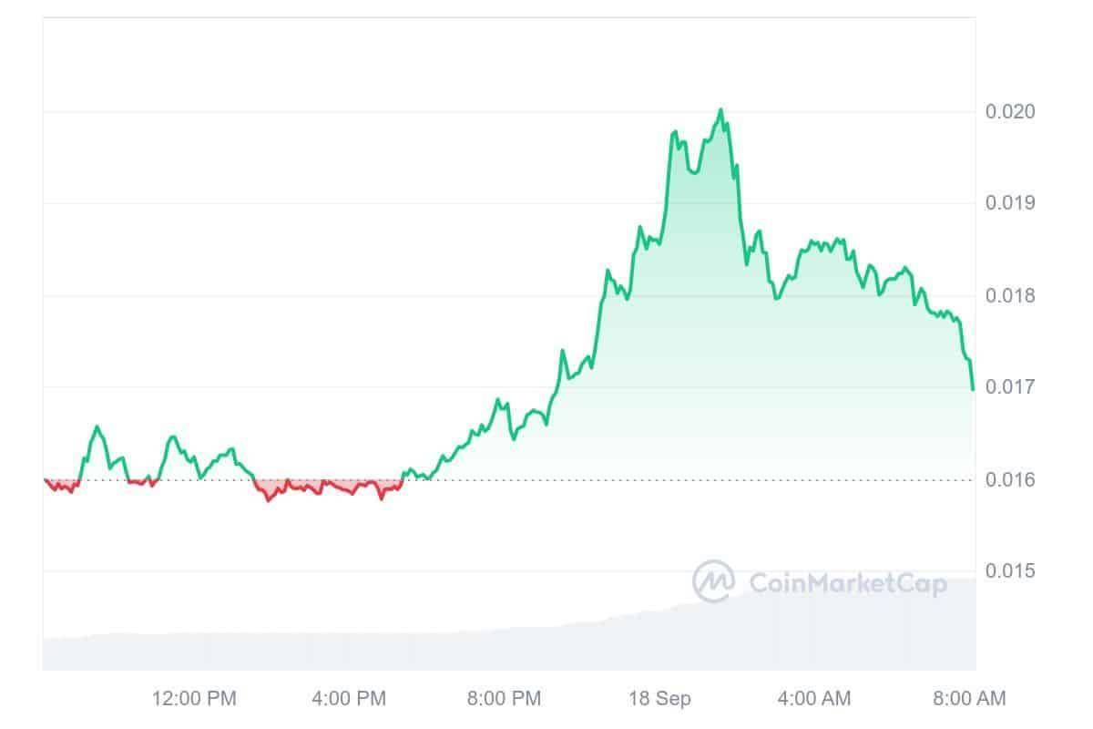Select the 0.016 price axis label
Viewport: 1093px width, 729px height.
(1010, 479)
